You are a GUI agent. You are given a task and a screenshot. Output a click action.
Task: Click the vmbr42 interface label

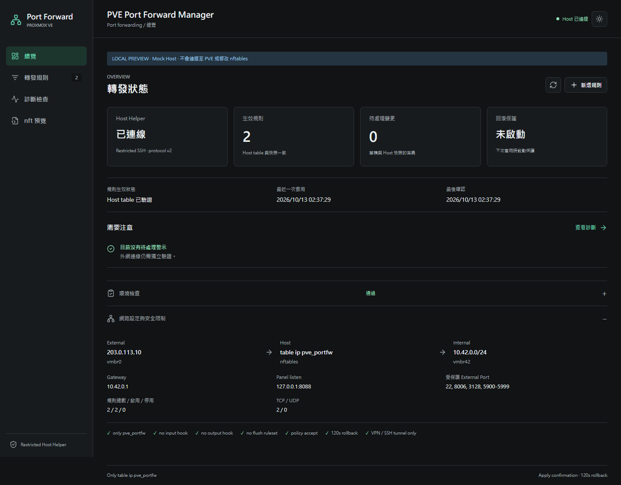[461, 362]
